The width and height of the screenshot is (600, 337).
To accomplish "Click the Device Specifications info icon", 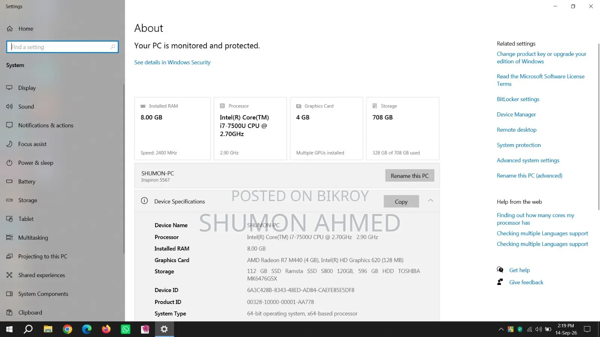I will point(144,201).
